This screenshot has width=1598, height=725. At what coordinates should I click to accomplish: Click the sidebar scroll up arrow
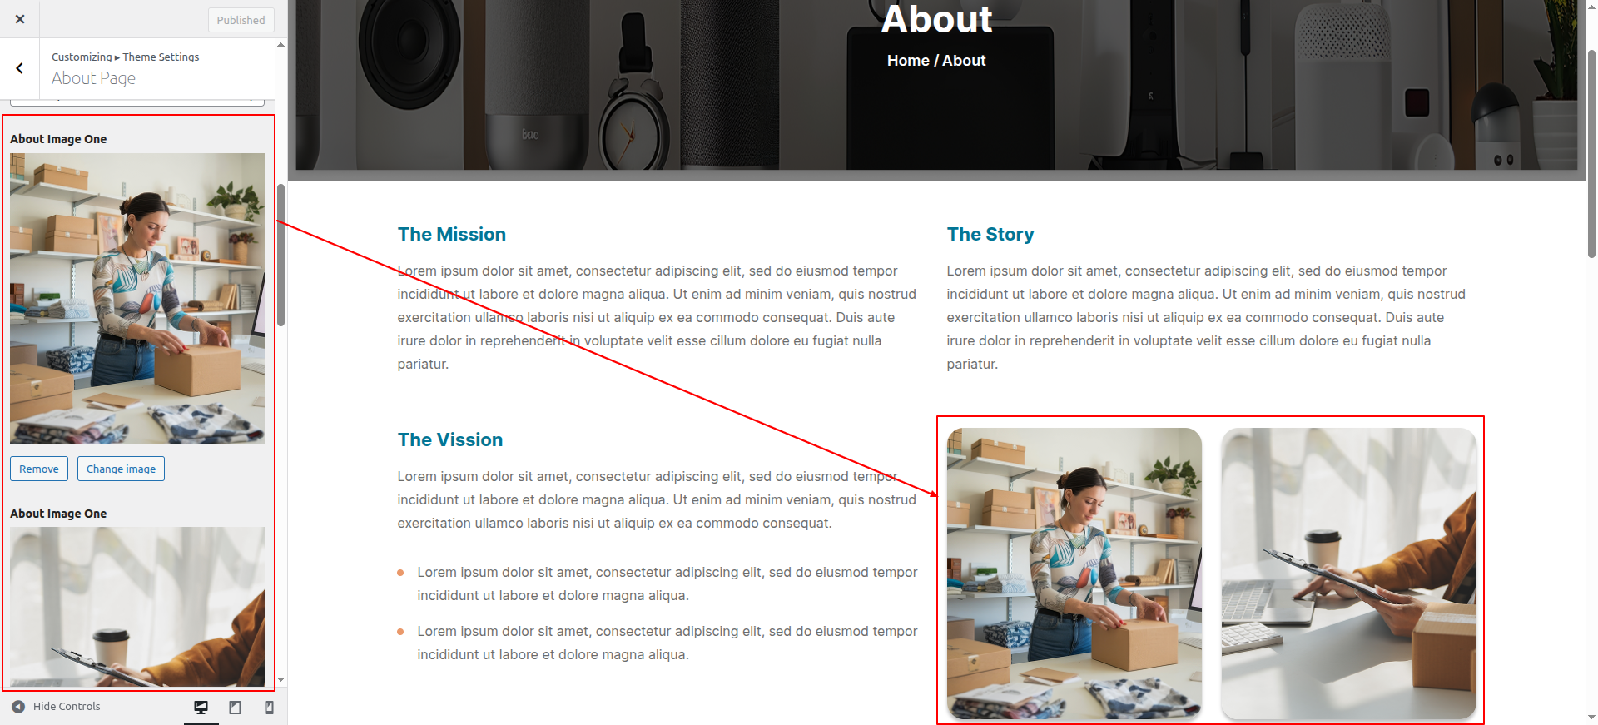point(281,45)
